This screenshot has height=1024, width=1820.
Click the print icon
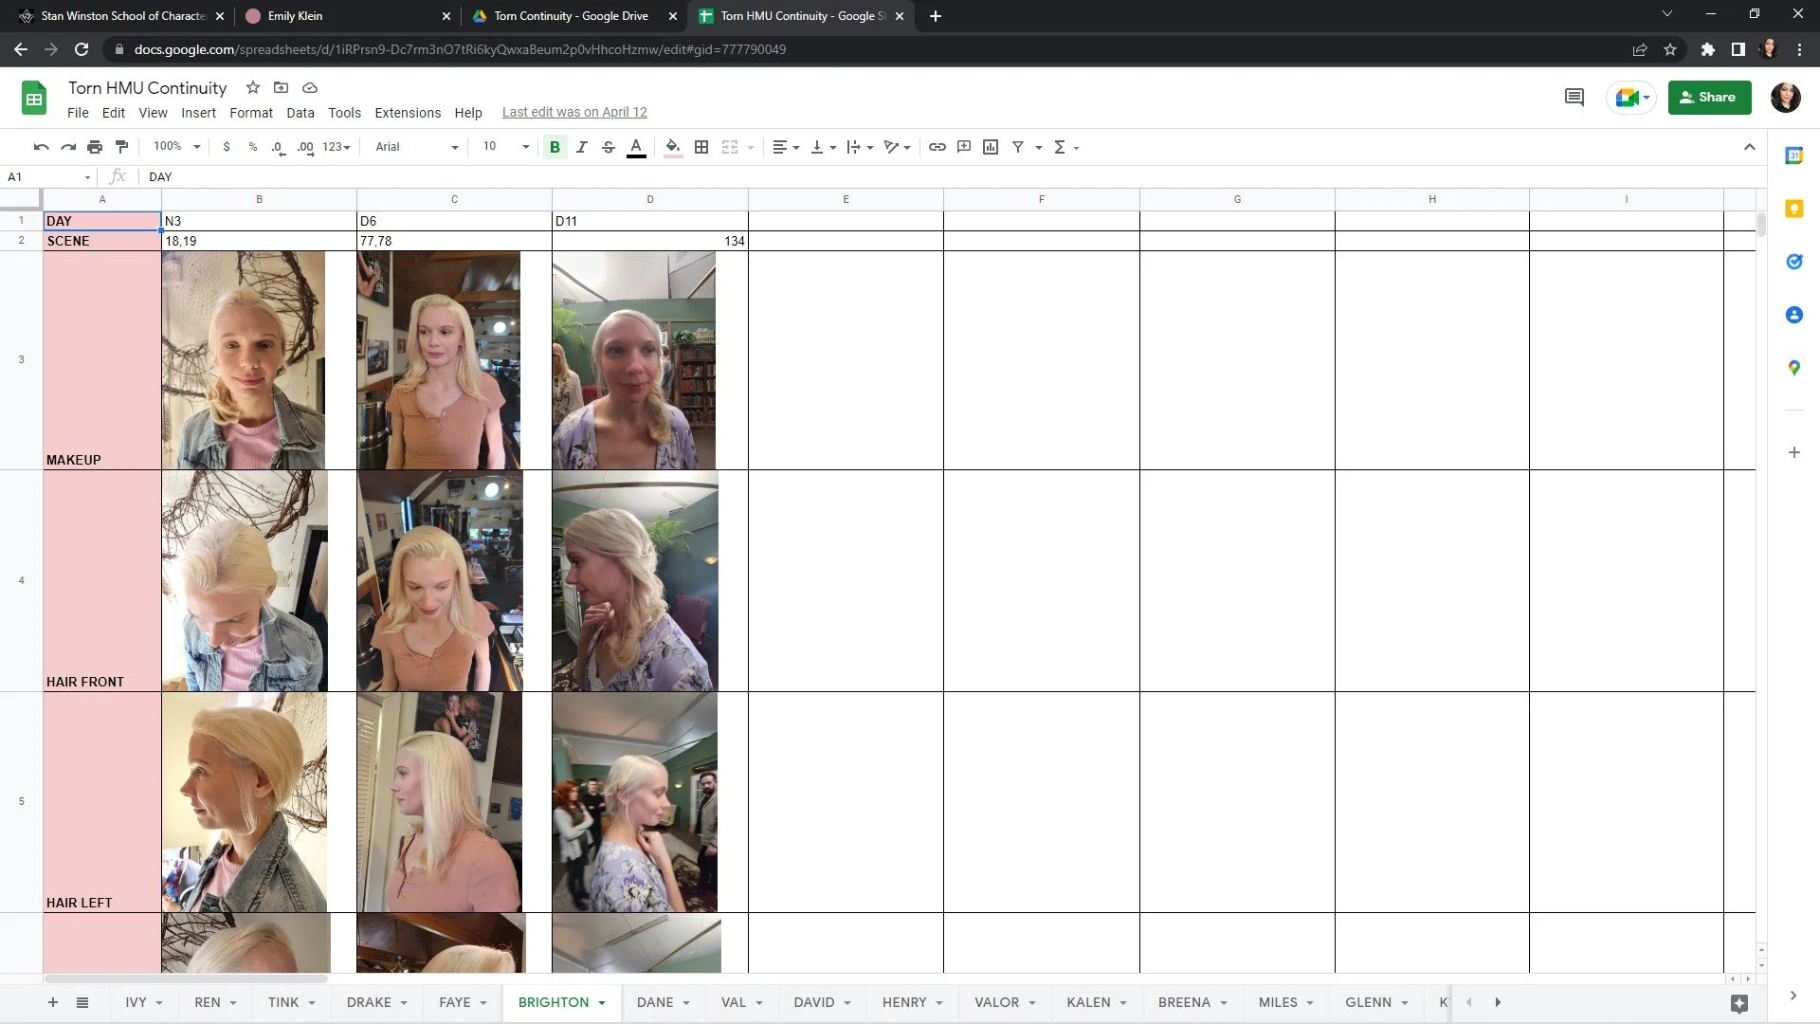point(95,147)
